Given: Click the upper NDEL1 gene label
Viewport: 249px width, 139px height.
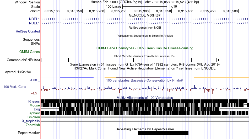Looking at the screenshot, I should click(x=34, y=19).
